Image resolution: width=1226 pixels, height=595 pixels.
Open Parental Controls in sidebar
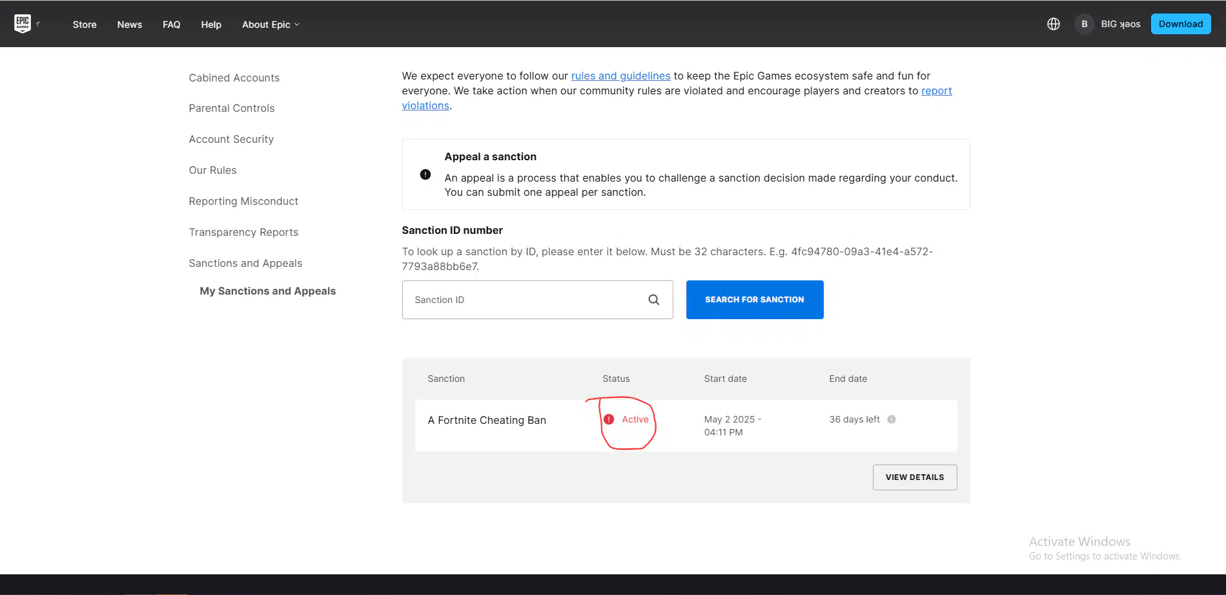pos(231,108)
